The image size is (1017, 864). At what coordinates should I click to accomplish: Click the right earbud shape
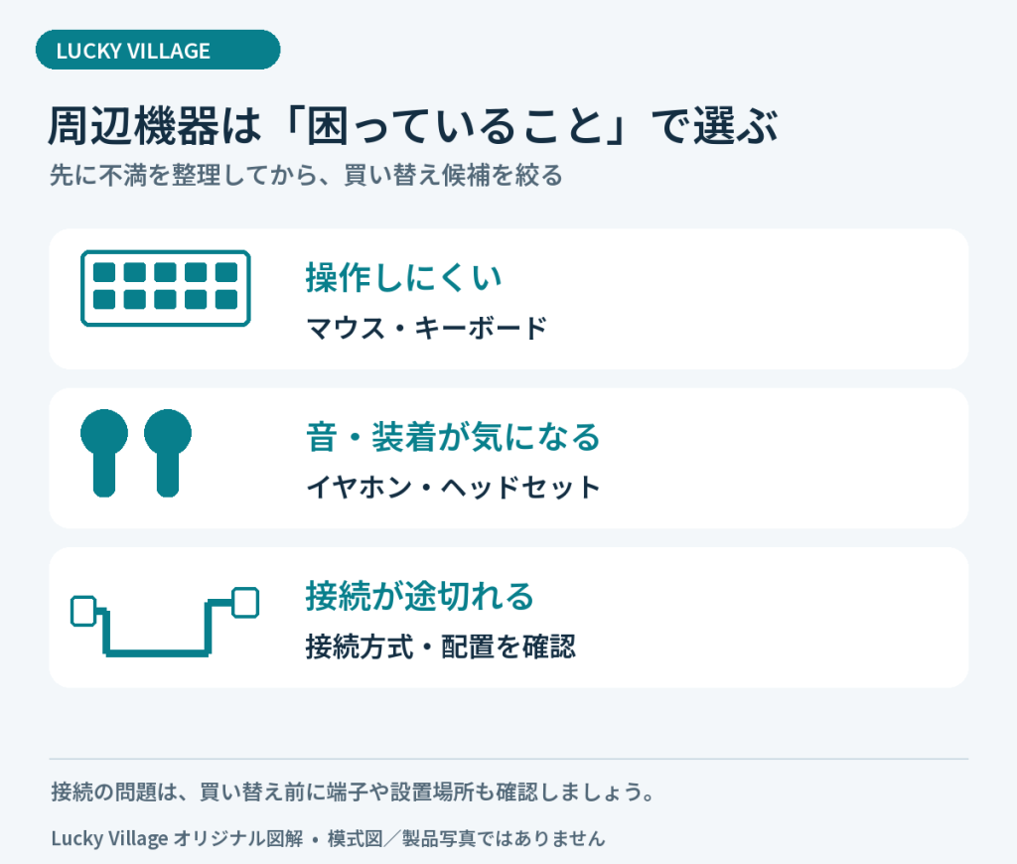pyautogui.click(x=167, y=454)
